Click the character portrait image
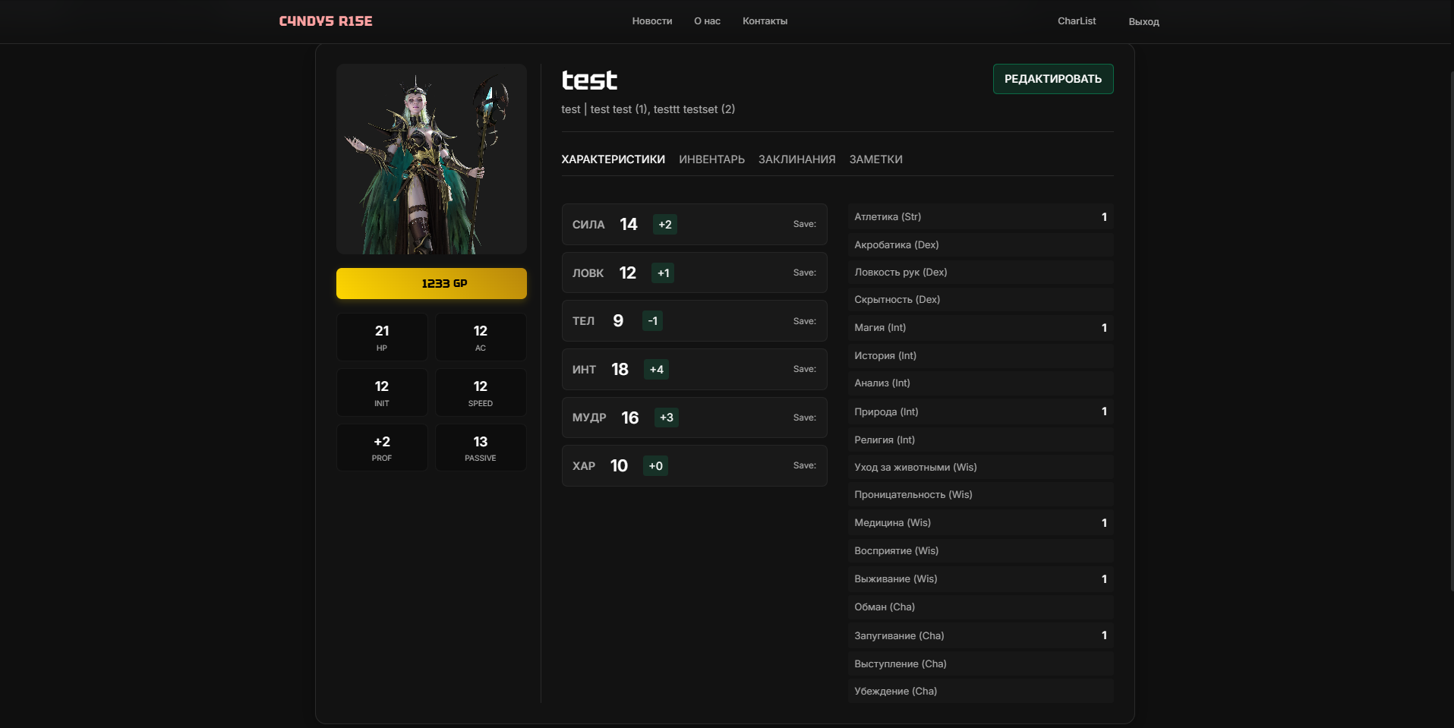This screenshot has height=728, width=1454. [x=431, y=159]
